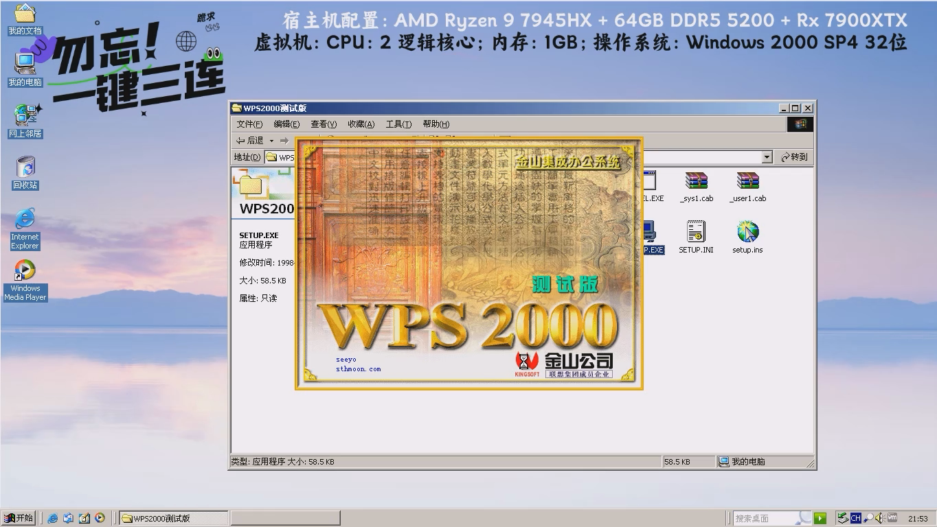Click 类型: 应用程序 in status bar
Image resolution: width=937 pixels, height=527 pixels.
(x=258, y=462)
